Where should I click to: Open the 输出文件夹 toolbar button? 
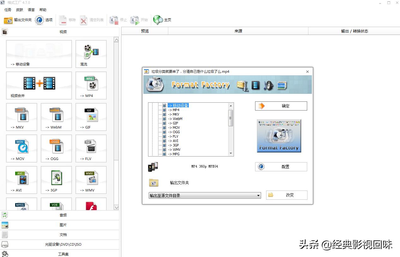tap(18, 20)
